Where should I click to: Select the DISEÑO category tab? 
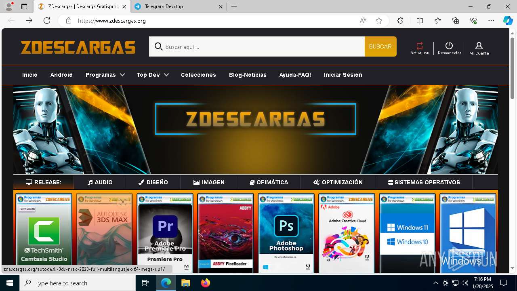point(153,182)
